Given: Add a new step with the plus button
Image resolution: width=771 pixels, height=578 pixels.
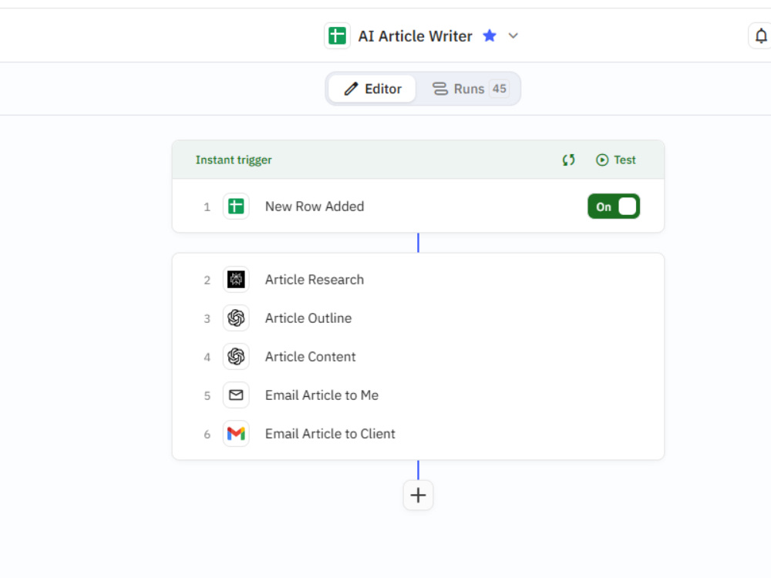Looking at the screenshot, I should (x=418, y=495).
